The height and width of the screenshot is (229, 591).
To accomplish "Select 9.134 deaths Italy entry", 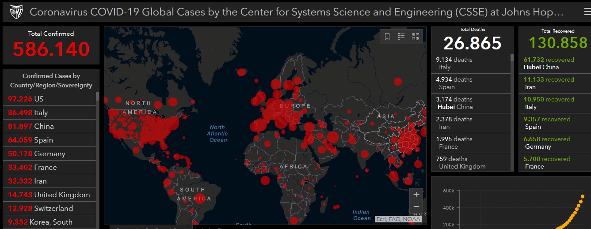I will [x=471, y=64].
